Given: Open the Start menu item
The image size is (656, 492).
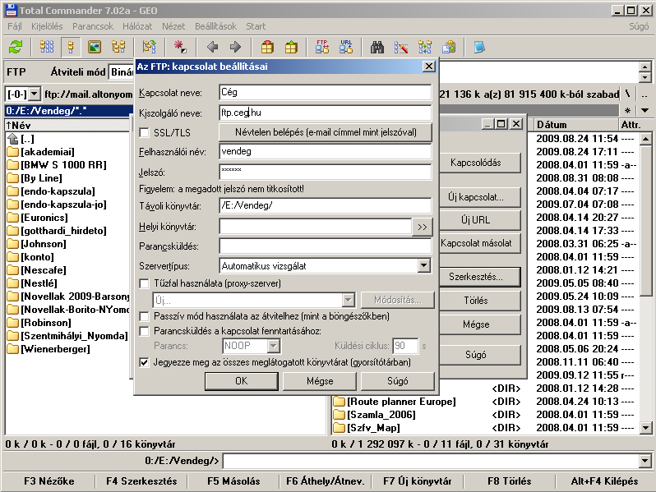Looking at the screenshot, I should (256, 26).
